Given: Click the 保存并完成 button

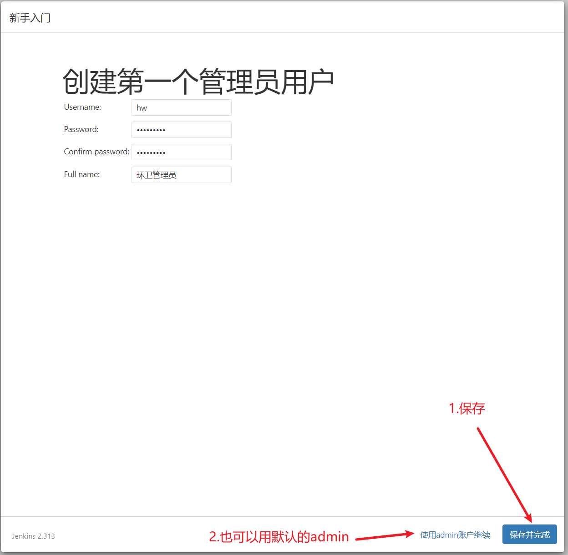Looking at the screenshot, I should 530,535.
